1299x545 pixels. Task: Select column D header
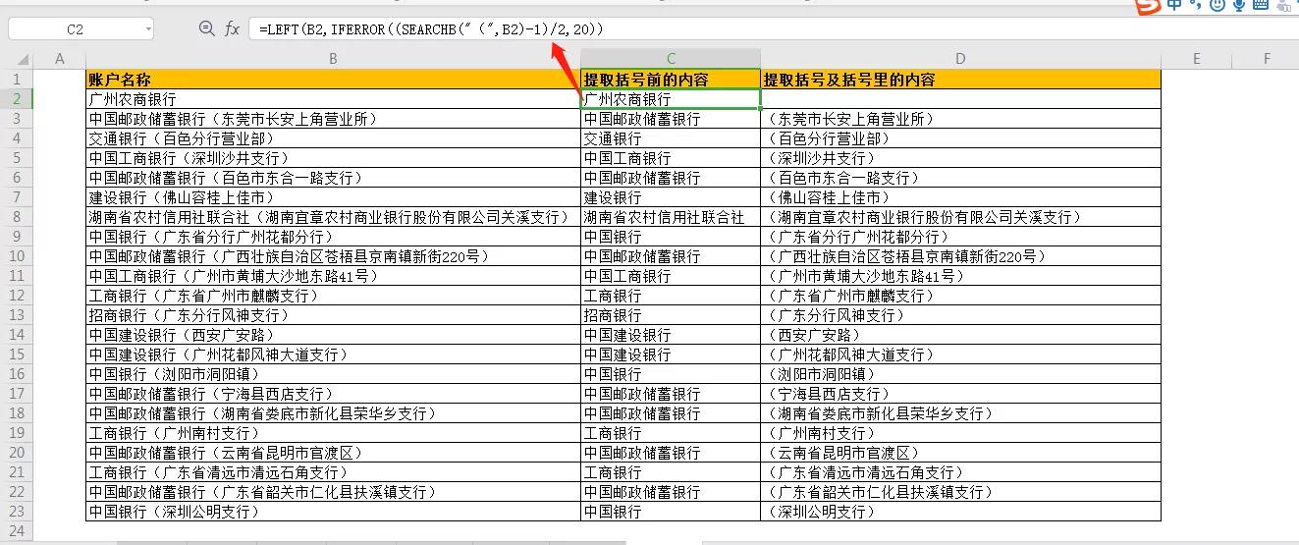click(960, 59)
